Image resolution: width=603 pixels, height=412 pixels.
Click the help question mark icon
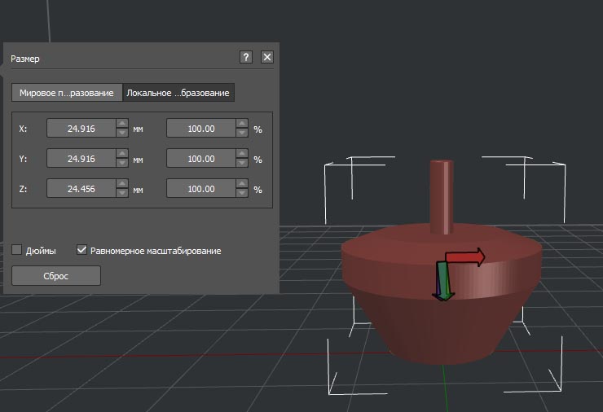coord(246,57)
